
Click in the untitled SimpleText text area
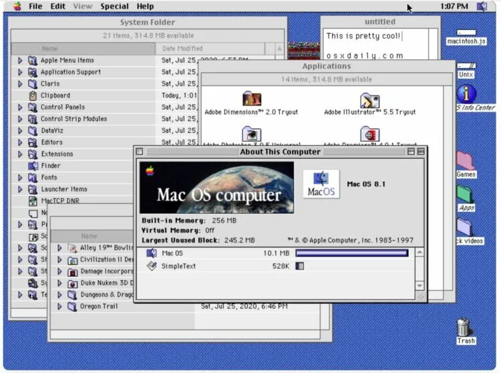click(x=375, y=44)
